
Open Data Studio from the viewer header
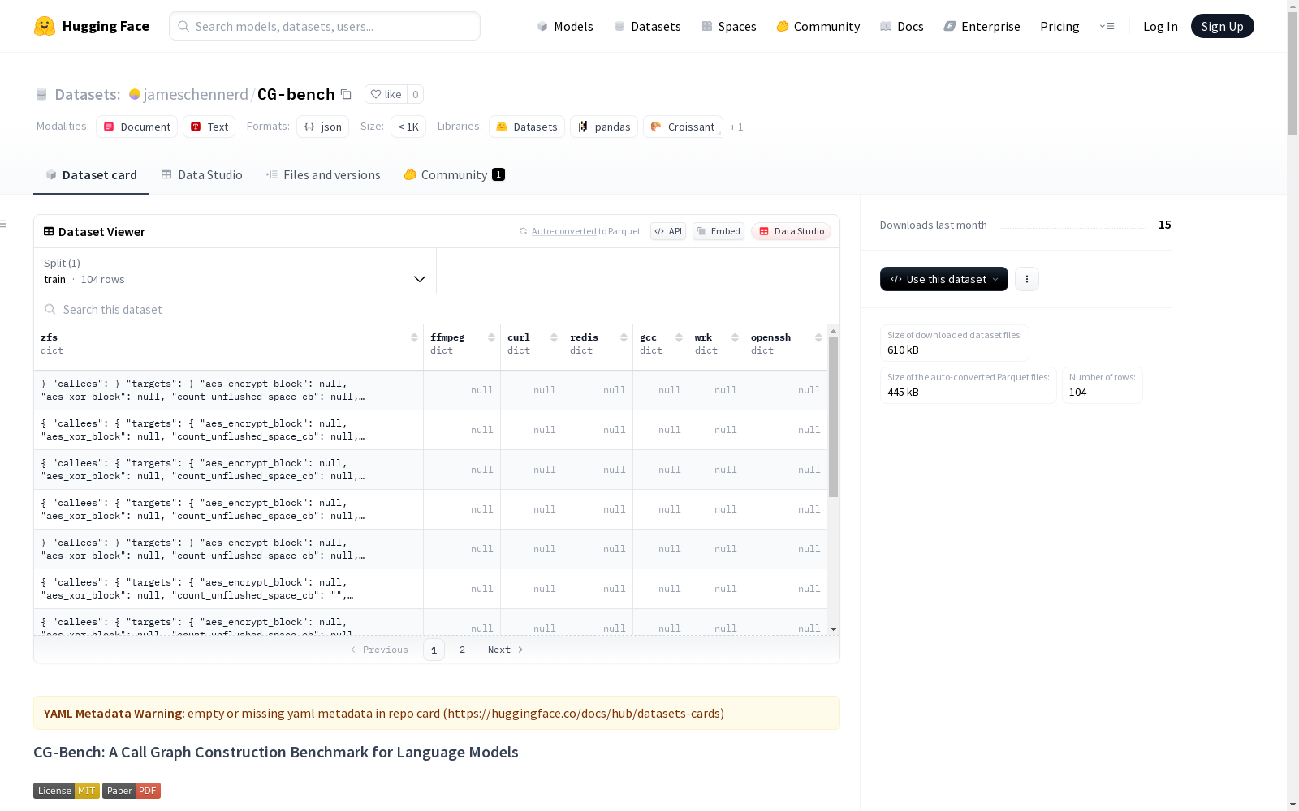click(791, 231)
